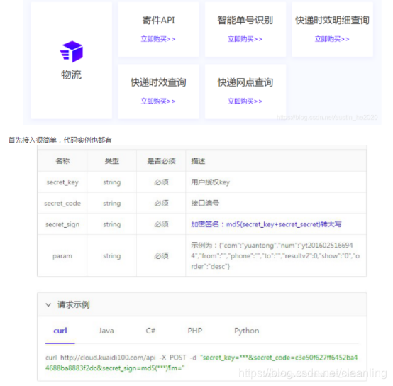This screenshot has height=386, width=393.
Task: Click 立即购买 under 寄件API
Action: click(x=158, y=39)
